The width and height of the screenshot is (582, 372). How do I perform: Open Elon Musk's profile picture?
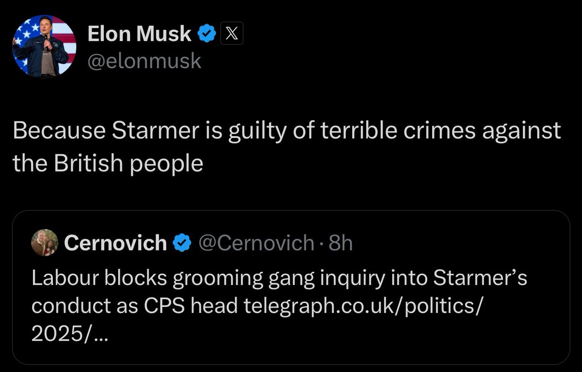tap(44, 46)
